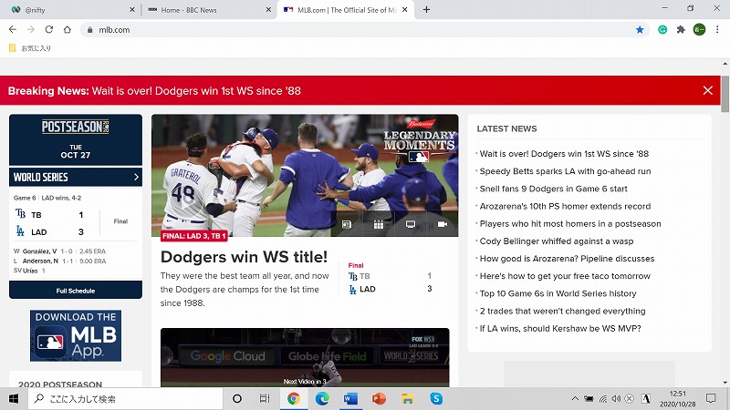Viewport: 730px width, 410px height.
Task: Click the monitor icon on hero image
Action: pos(410,224)
